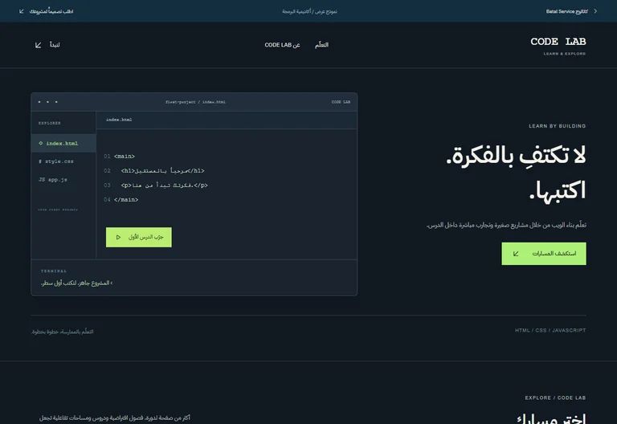Viewport: 617px width, 424px height.
Task: Open the التعلّم navigation item
Action: pos(321,45)
